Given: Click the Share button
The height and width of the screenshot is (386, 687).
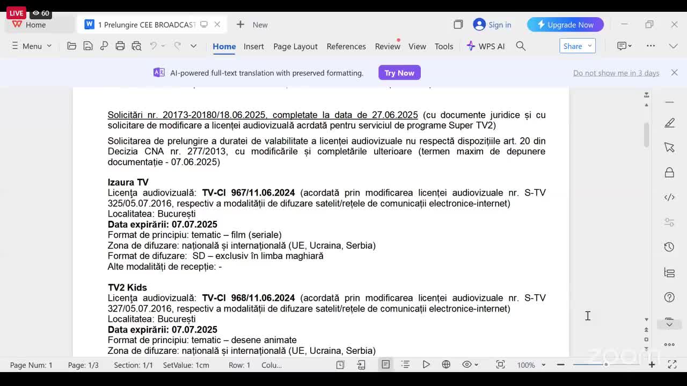Looking at the screenshot, I should point(573,46).
